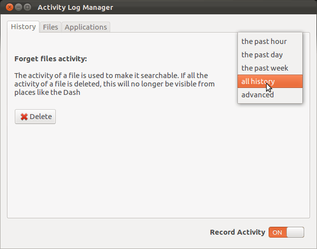Image resolution: width=317 pixels, height=249 pixels.
Task: Open the Applications tab
Action: [x=86, y=27]
